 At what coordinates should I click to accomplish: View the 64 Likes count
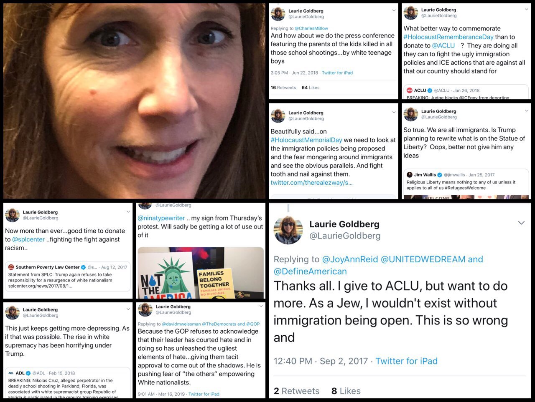[311, 88]
